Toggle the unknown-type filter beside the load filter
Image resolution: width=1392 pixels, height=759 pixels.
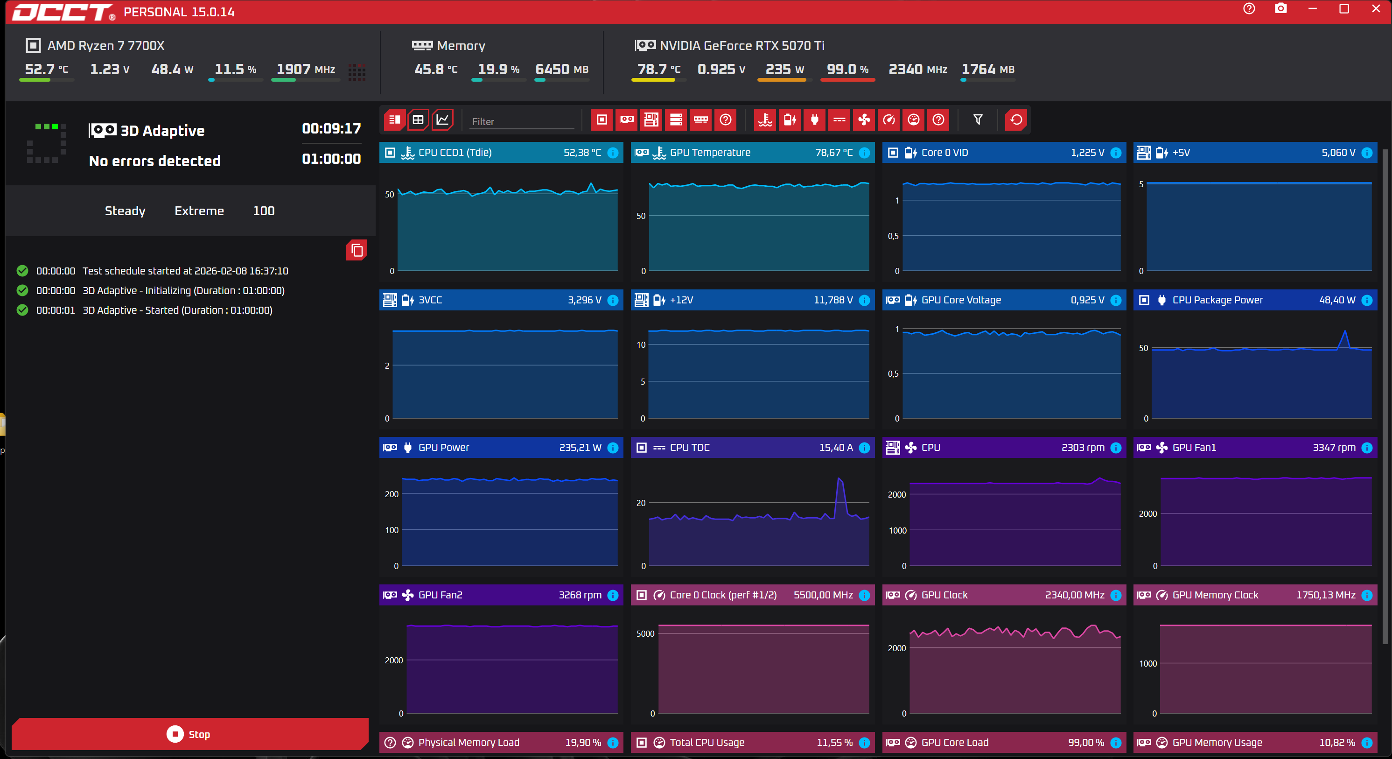[x=938, y=119]
